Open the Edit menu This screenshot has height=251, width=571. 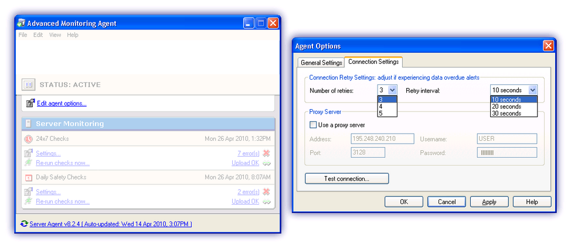tap(38, 35)
